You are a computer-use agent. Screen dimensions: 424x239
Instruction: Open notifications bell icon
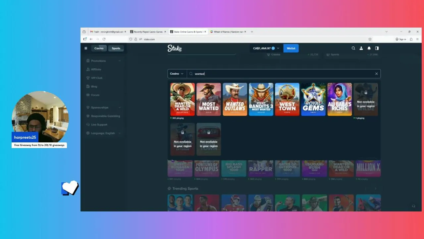[369, 48]
